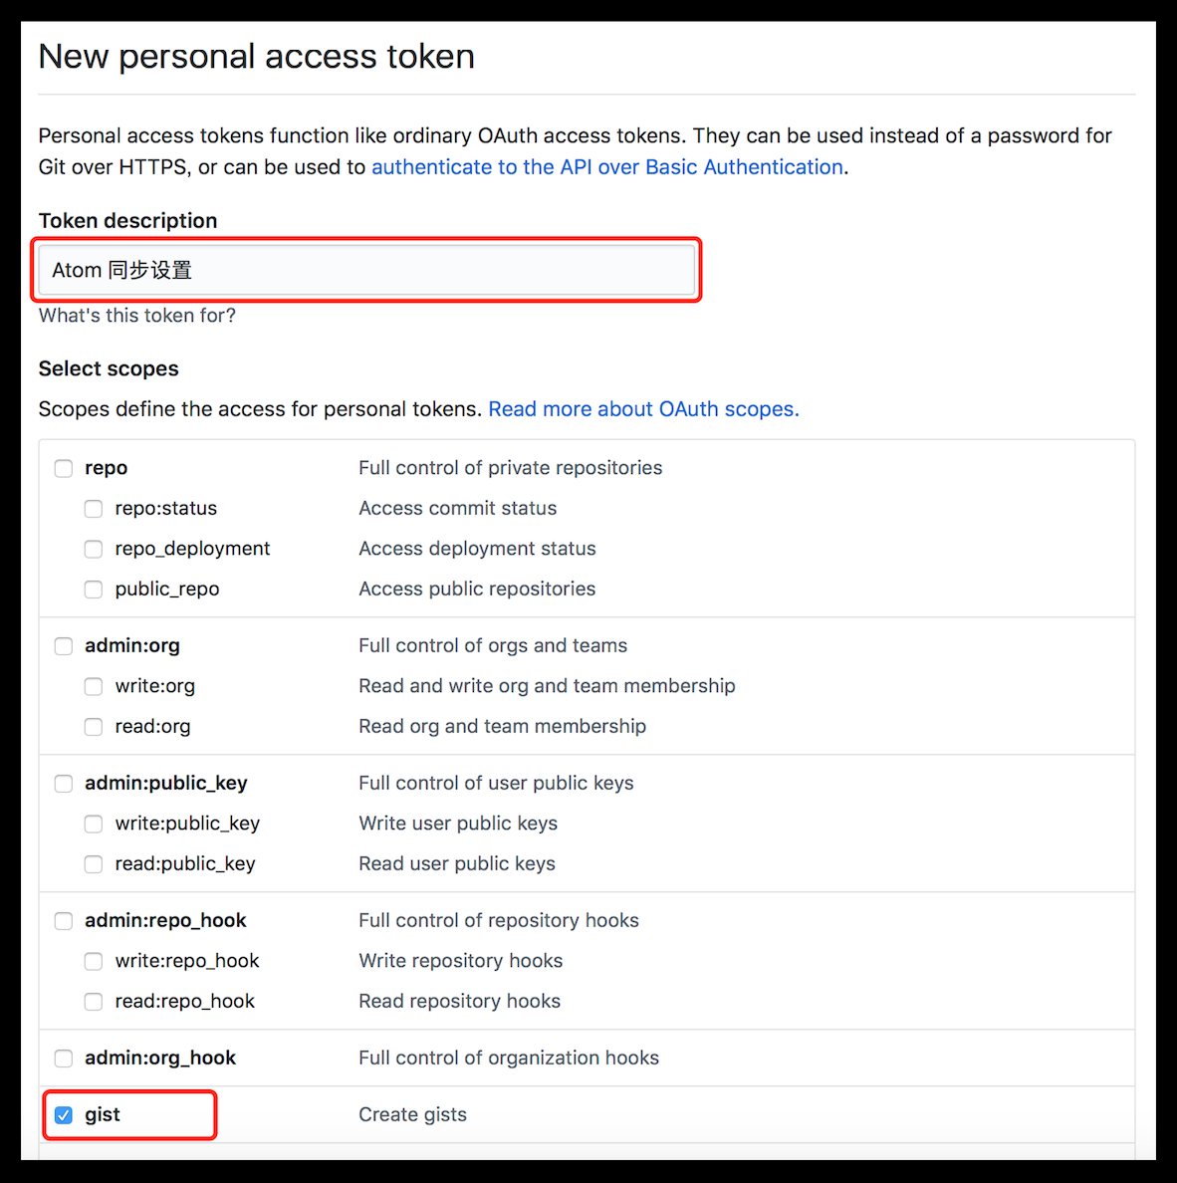Check the admin:public_key scope

(x=63, y=784)
